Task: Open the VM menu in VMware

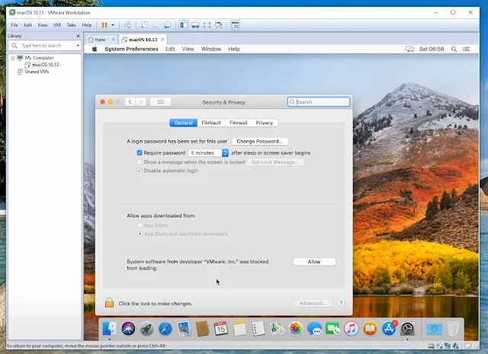Action: (x=56, y=25)
